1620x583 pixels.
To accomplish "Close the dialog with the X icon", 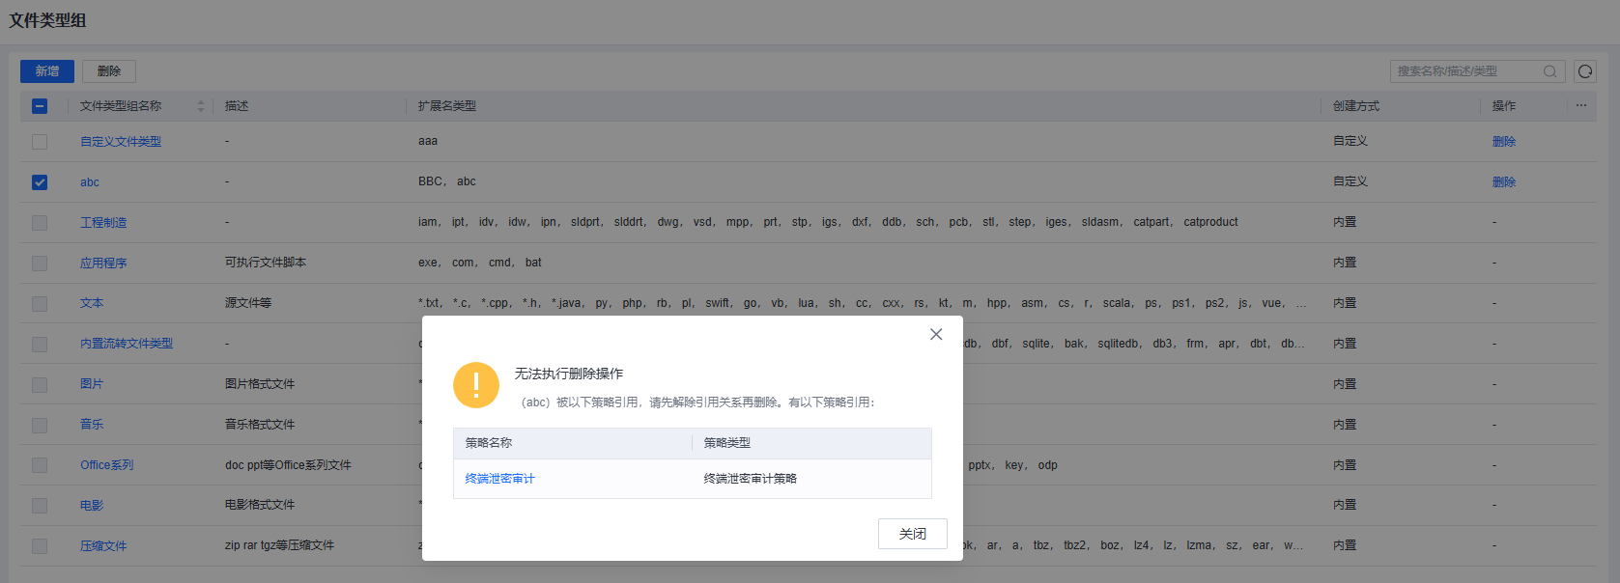I will click(935, 334).
